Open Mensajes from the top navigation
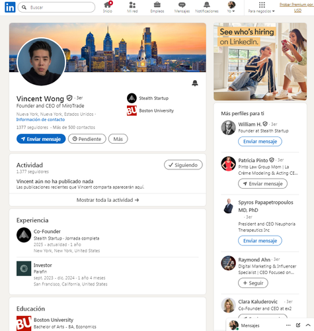This screenshot has width=314, height=331. coord(182,7)
